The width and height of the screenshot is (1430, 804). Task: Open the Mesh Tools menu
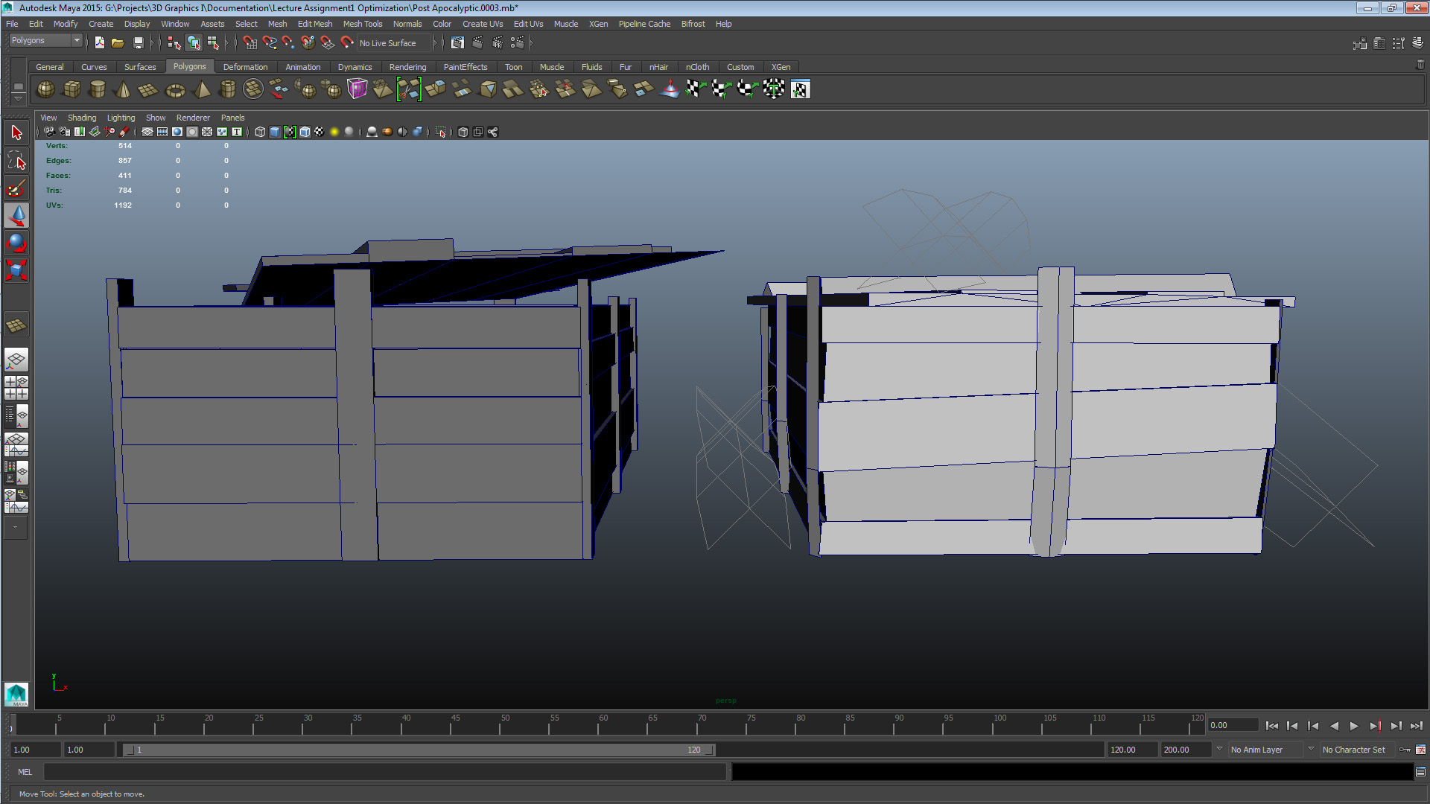tap(362, 24)
